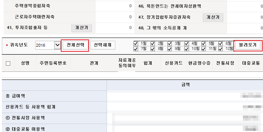Click the 성명 column header
The height and width of the screenshot is (132, 263).
pos(25,63)
